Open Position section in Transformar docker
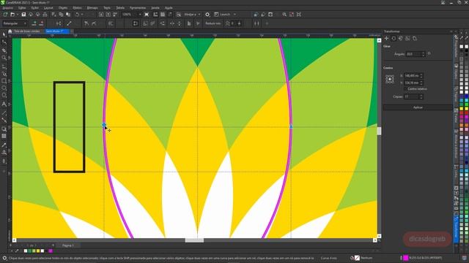 386,39
